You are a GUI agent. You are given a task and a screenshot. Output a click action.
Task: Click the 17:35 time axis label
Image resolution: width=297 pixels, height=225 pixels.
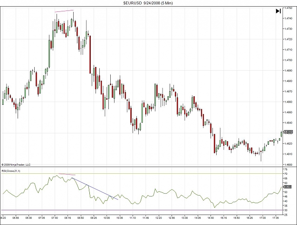pos(276,218)
